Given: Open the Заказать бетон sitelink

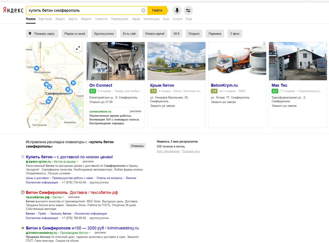Looking at the screenshot, I should (x=61, y=214).
